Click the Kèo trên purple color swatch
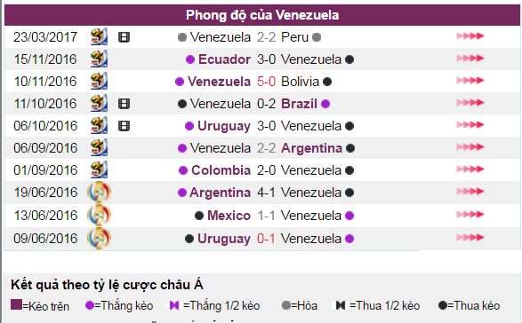522x323 pixels. coord(16,304)
